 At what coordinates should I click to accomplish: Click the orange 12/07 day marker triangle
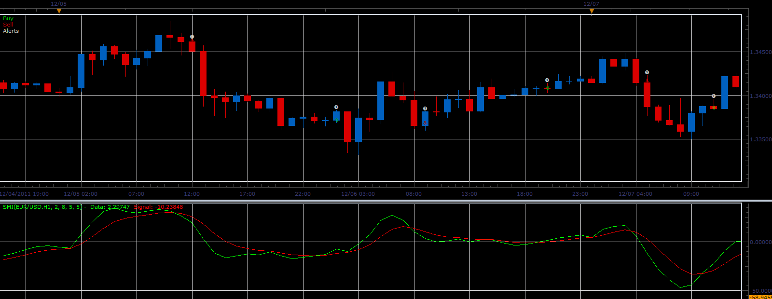[x=592, y=11]
